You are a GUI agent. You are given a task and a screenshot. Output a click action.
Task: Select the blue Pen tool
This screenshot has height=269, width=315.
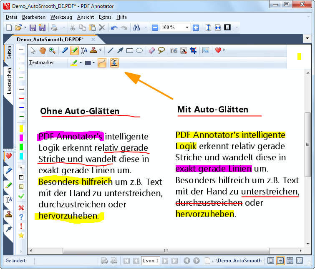pyautogui.click(x=65, y=50)
